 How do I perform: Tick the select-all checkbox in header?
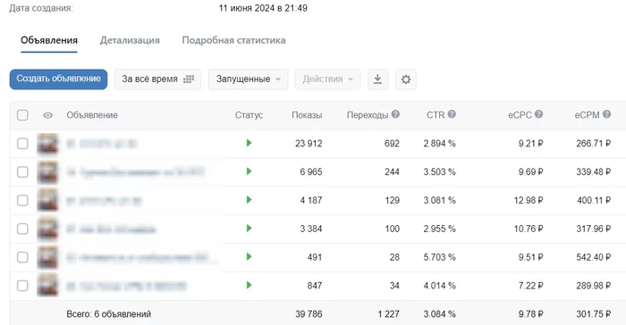pyautogui.click(x=22, y=115)
